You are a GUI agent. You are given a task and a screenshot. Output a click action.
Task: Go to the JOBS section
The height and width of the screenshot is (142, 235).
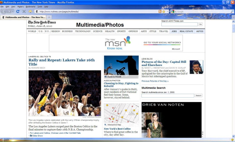tap(174, 31)
